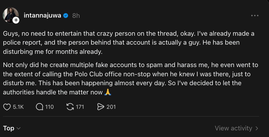Click the arrow beside View activity
Screen dimensions: 269x137
(257, 128)
